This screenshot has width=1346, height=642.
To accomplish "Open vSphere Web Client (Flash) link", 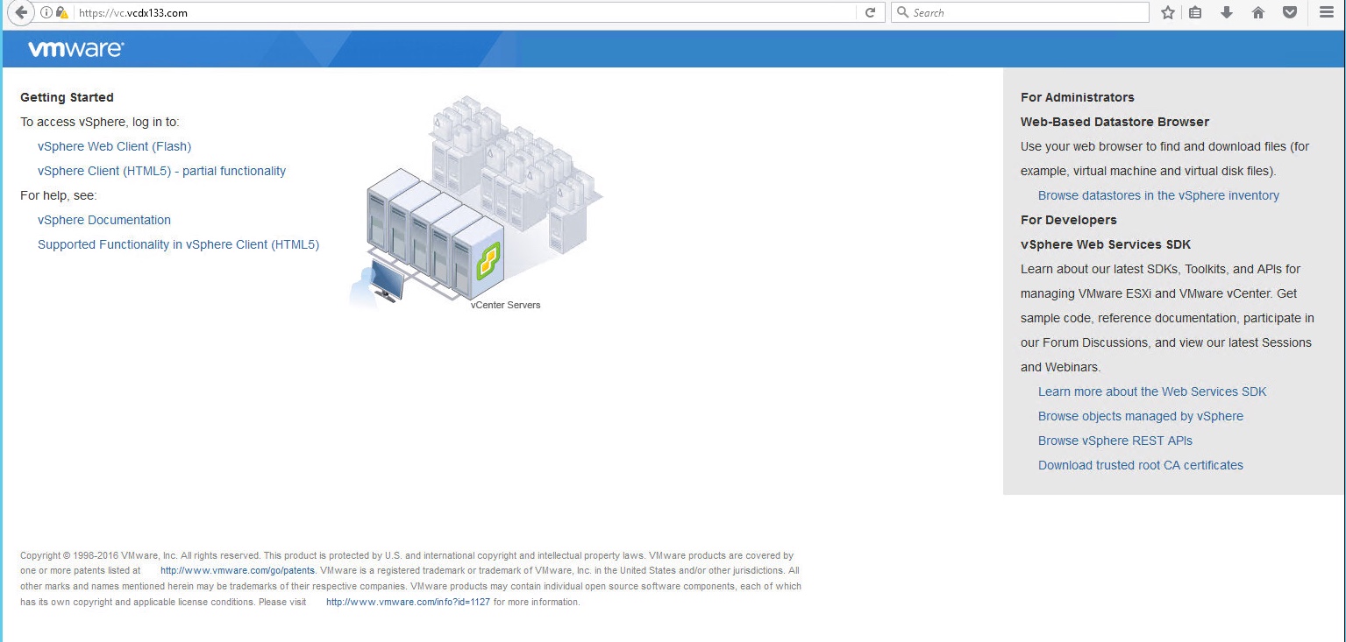I will tap(114, 146).
